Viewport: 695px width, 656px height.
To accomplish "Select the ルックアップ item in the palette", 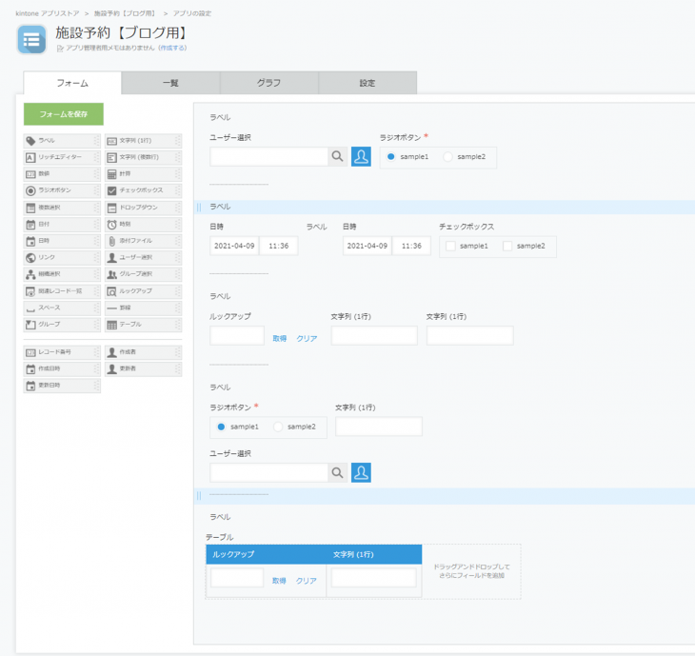I will 143,291.
